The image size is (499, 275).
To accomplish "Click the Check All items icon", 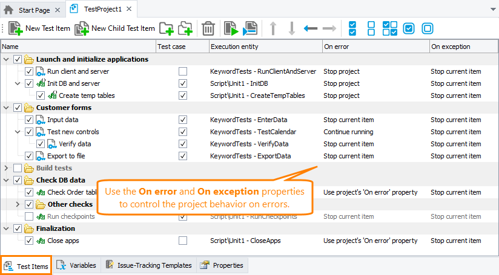I will click(x=352, y=28).
